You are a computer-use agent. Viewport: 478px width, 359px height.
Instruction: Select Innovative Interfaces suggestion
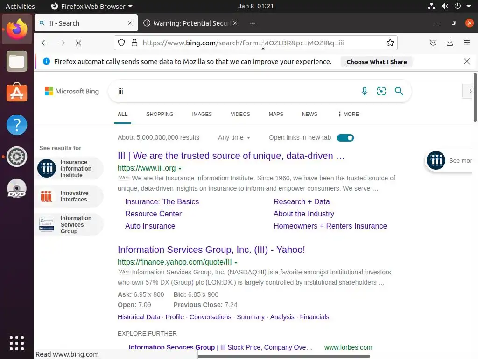coord(70,196)
